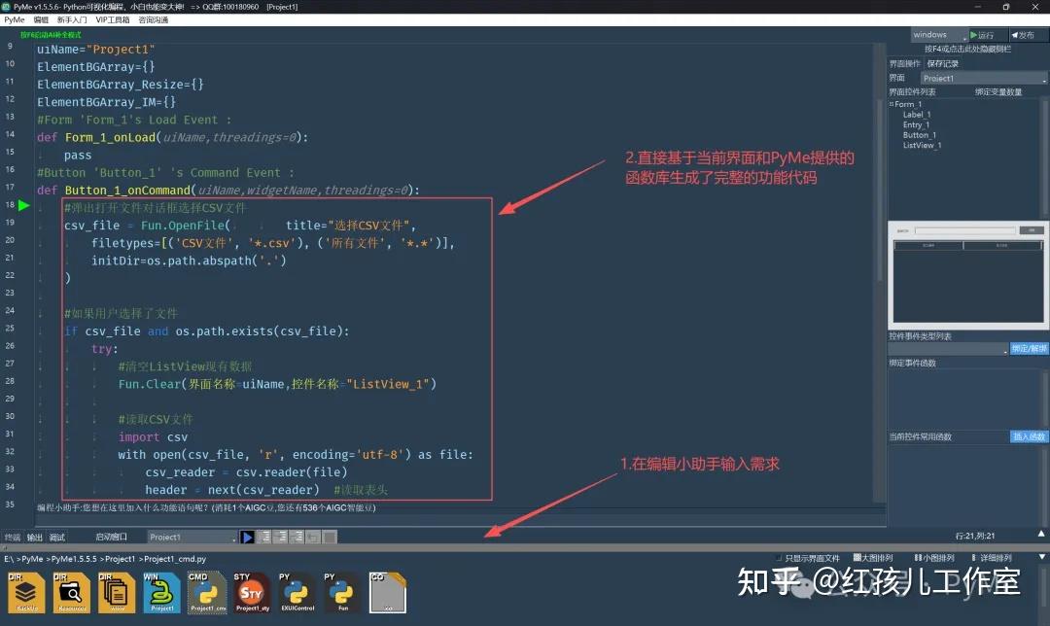
Task: Collapse the Form_1 tree node
Action: pyautogui.click(x=892, y=104)
